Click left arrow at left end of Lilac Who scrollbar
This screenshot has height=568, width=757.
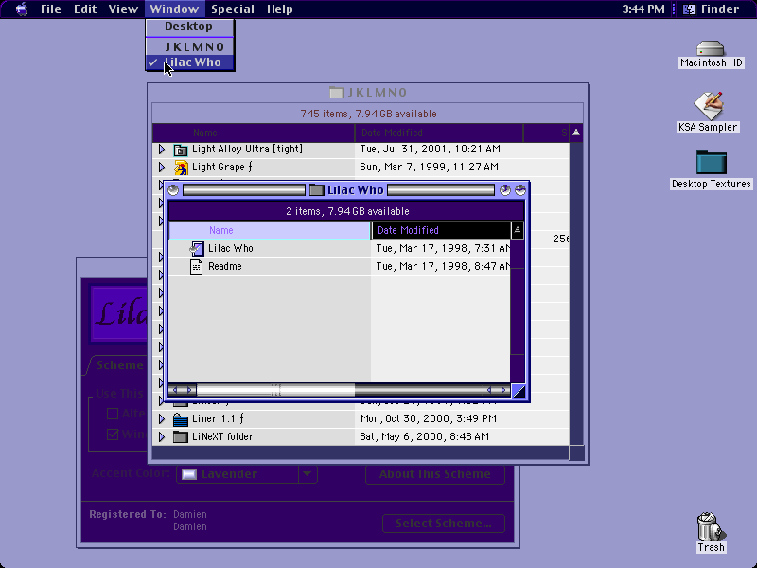(x=175, y=390)
